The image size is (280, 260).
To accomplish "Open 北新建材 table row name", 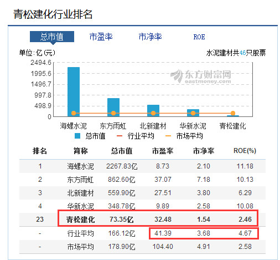I will [80, 193].
